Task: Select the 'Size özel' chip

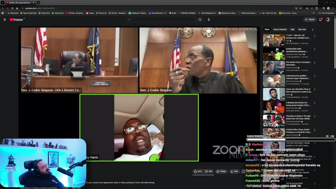Action: (302, 29)
